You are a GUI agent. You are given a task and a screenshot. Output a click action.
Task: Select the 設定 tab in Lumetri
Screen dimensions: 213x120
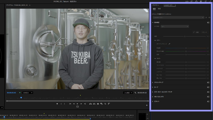[x=159, y=9]
